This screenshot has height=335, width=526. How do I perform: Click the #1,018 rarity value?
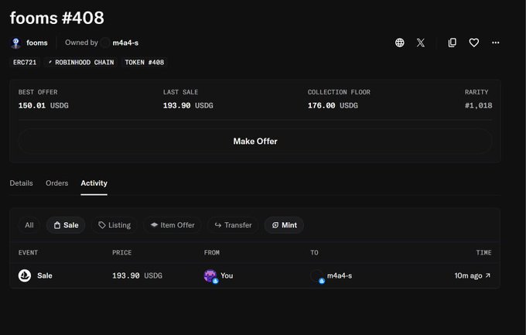(x=478, y=106)
